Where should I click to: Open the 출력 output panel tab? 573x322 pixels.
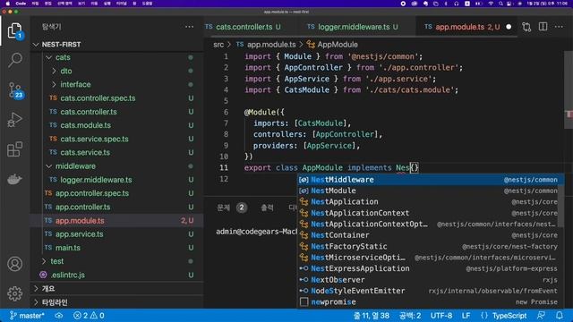pyautogui.click(x=267, y=208)
